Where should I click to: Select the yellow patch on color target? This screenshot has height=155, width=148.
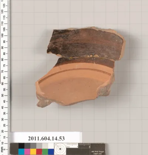[x=33, y=152]
